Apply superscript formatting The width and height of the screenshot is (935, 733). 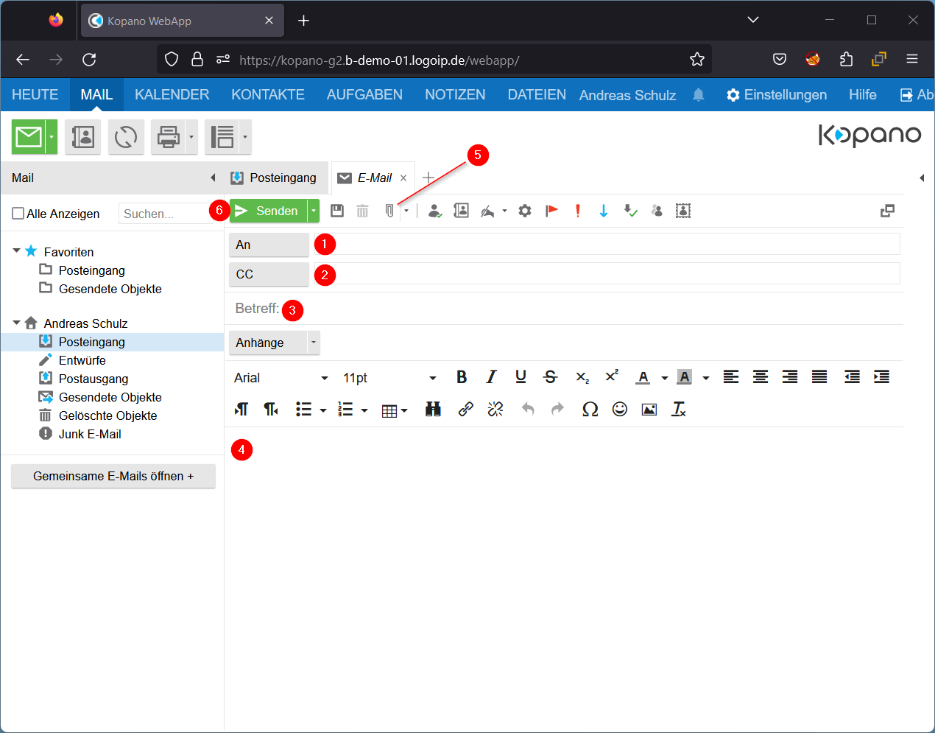[612, 376]
